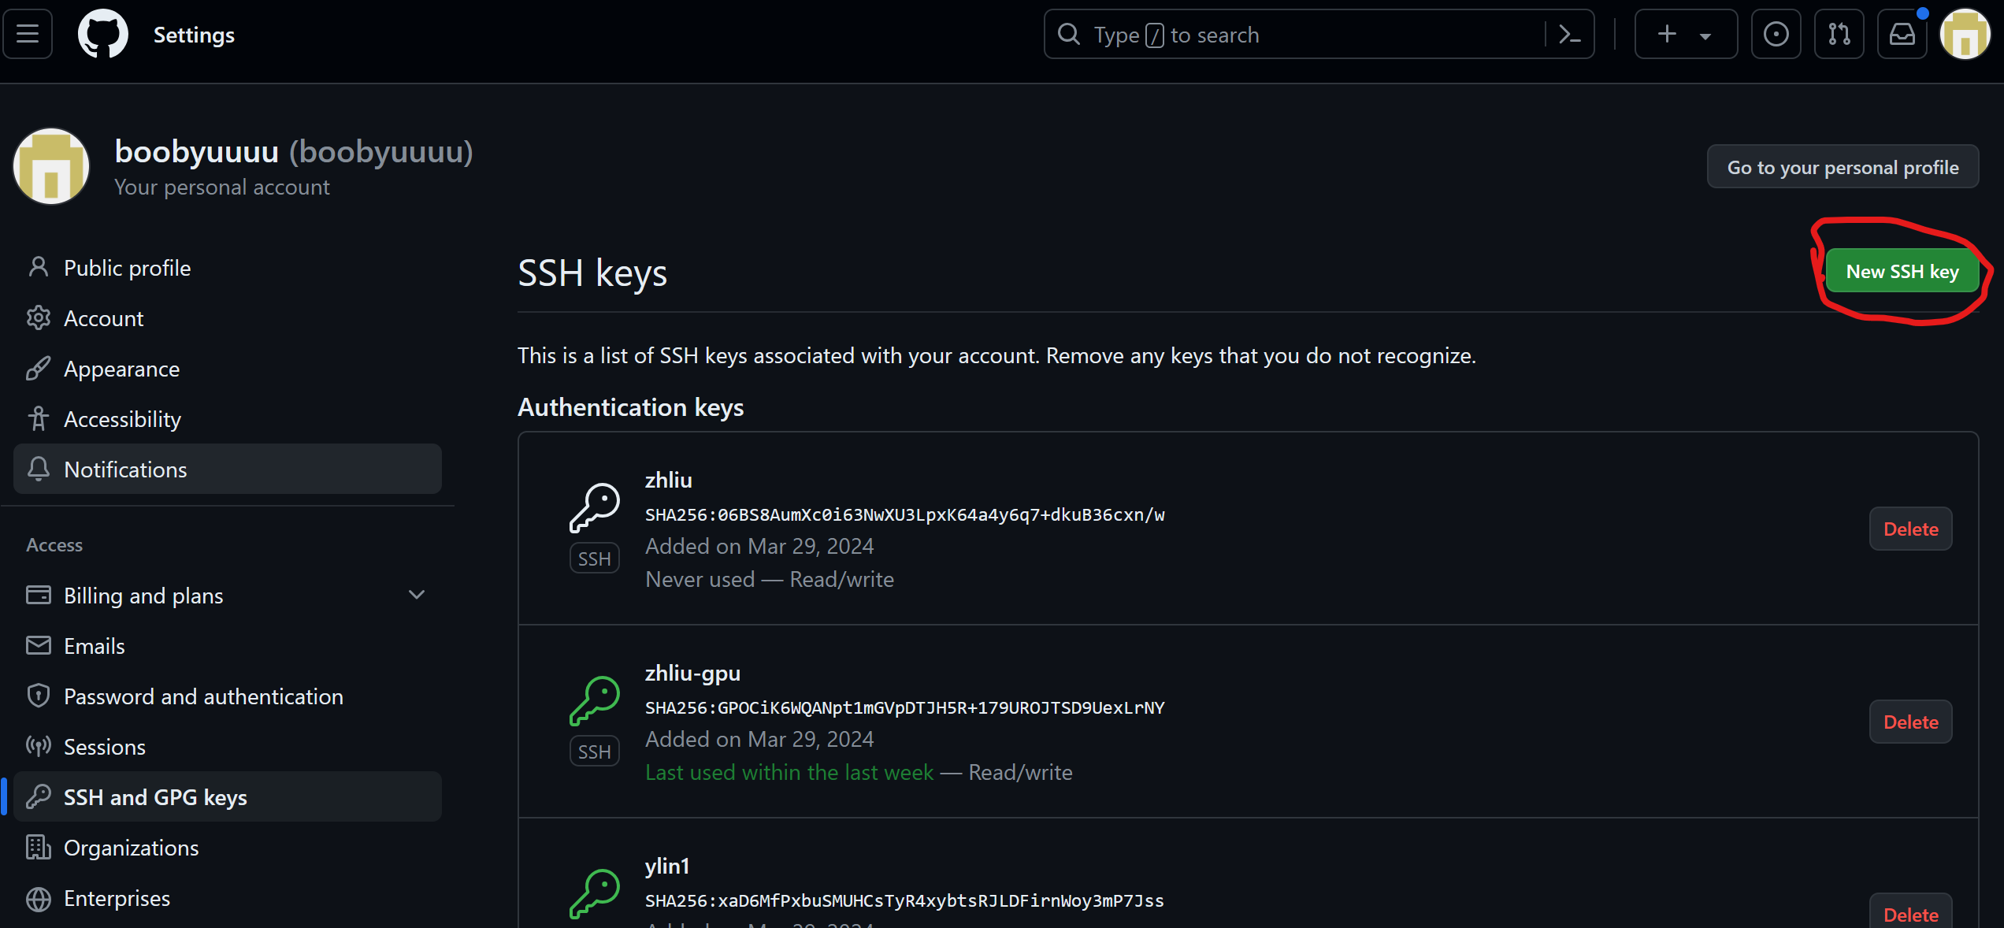Open the Notifications settings page
This screenshot has height=928, width=2004.
(x=227, y=470)
